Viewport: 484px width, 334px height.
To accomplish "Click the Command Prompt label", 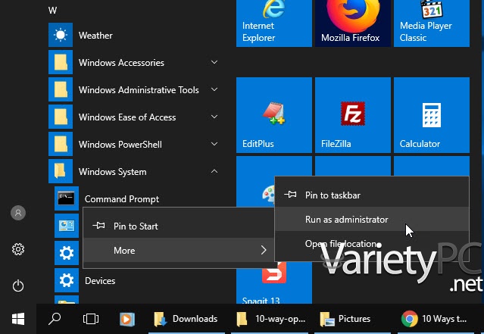I will (122, 199).
